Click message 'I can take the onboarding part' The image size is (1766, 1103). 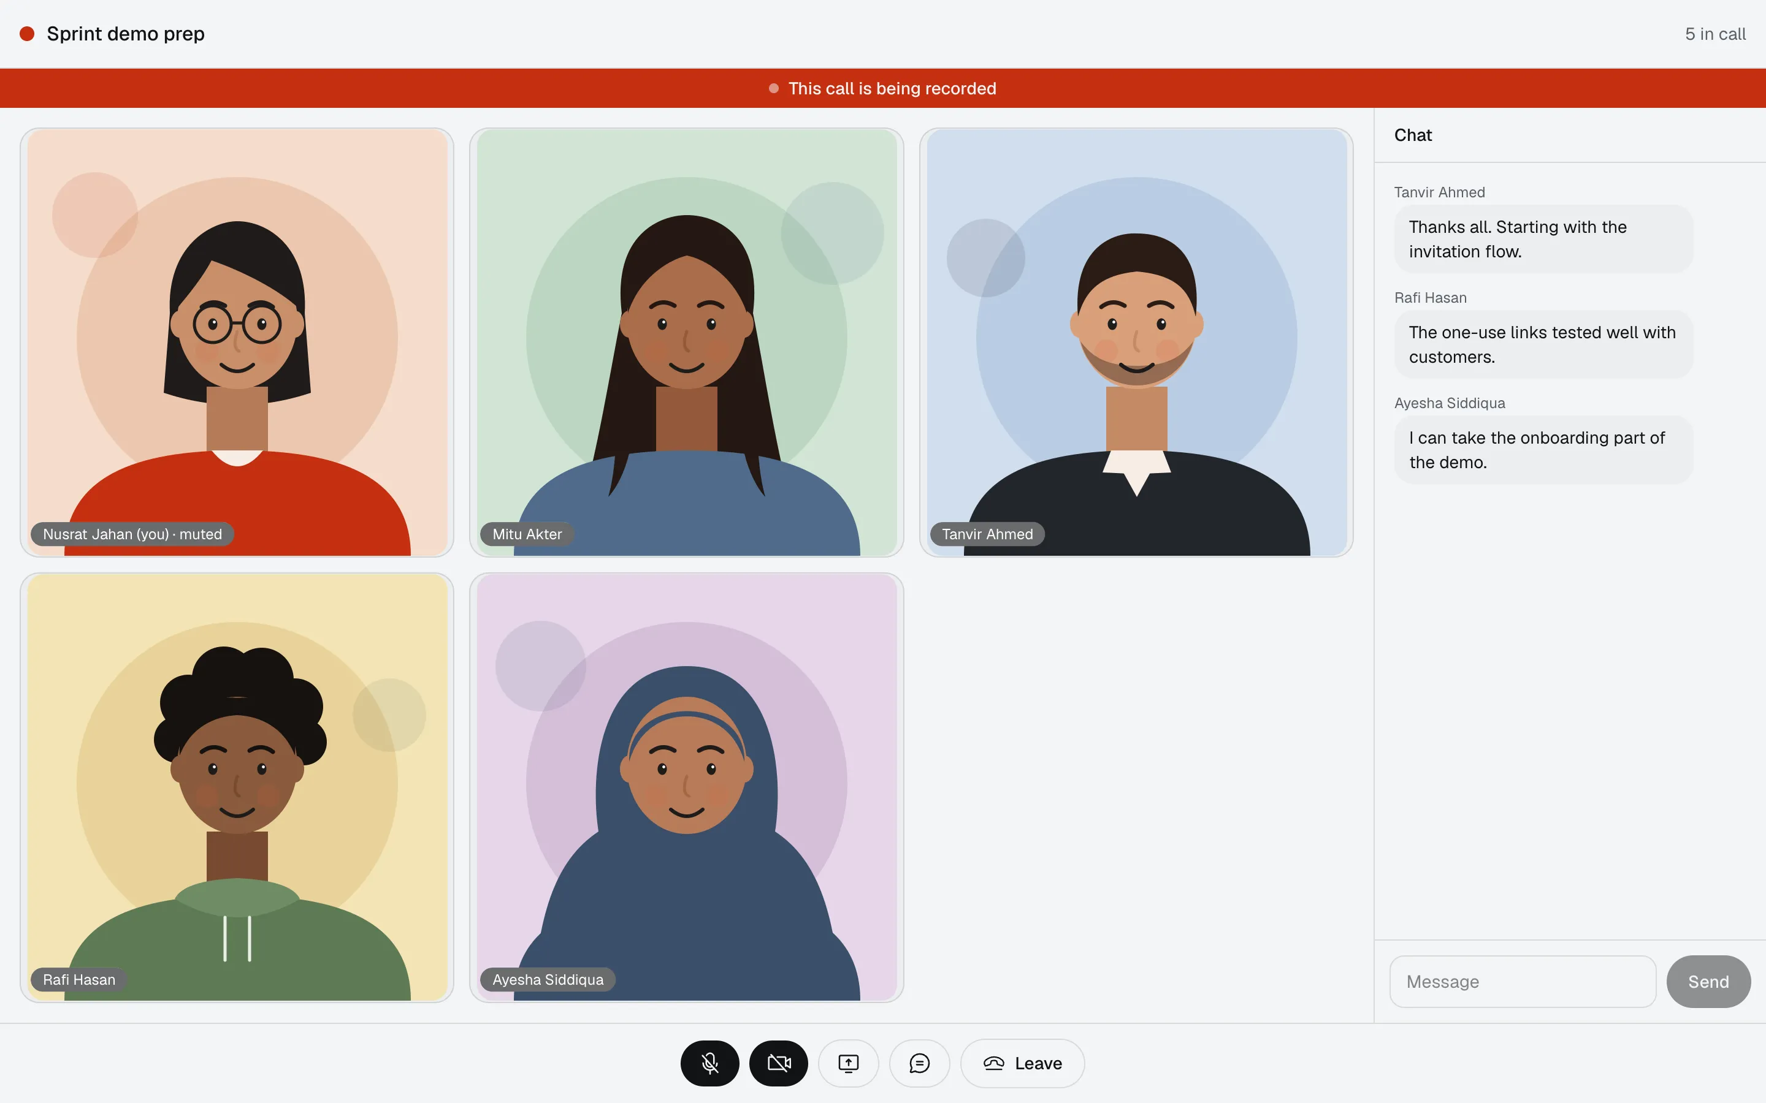pos(1543,449)
